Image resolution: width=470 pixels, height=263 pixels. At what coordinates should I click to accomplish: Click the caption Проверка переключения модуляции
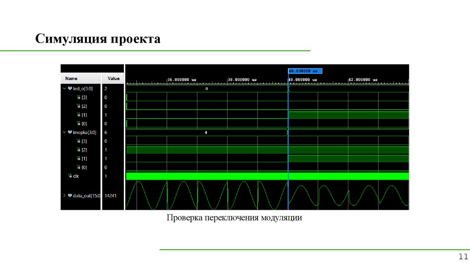(x=234, y=218)
